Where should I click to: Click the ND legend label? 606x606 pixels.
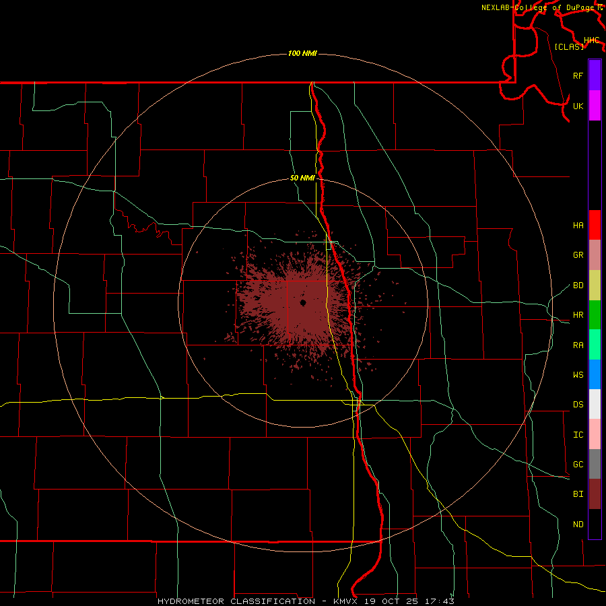[578, 525]
